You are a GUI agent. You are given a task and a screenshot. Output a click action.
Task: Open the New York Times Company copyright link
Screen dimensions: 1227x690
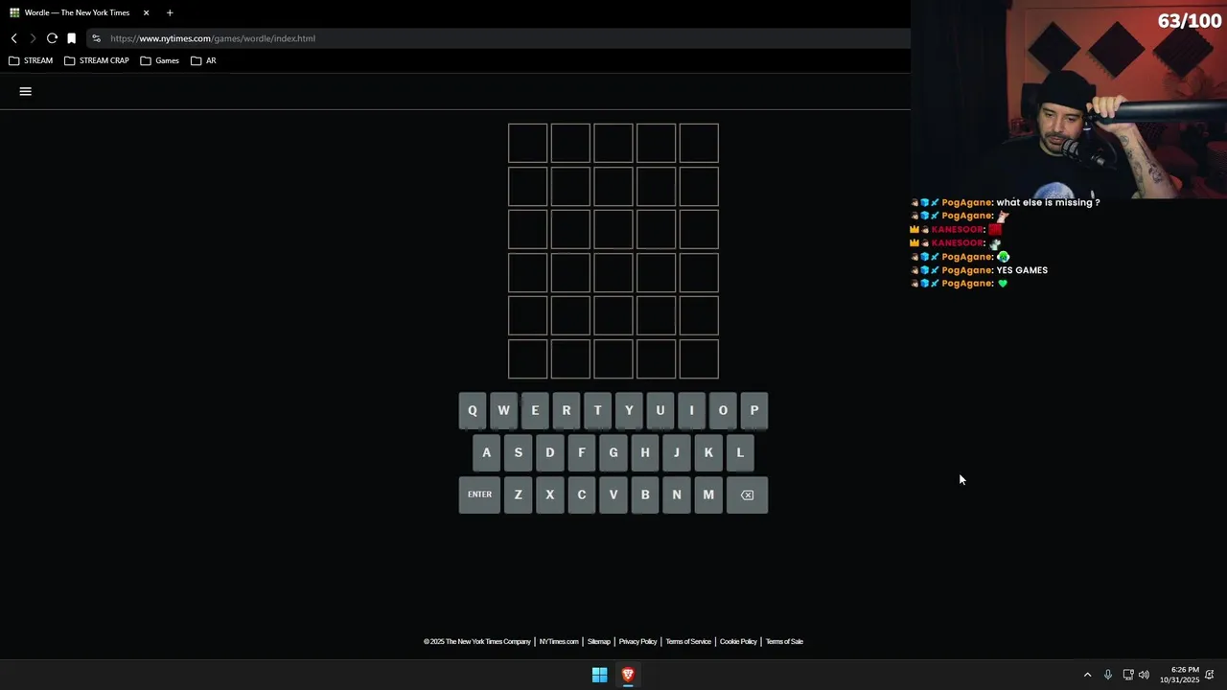tap(477, 641)
